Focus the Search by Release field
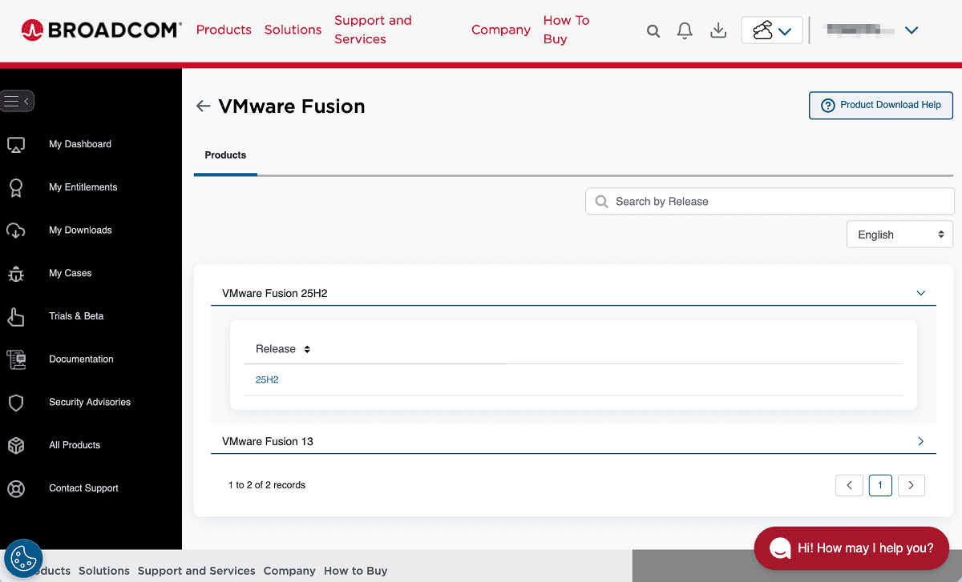The image size is (962, 582). [770, 202]
